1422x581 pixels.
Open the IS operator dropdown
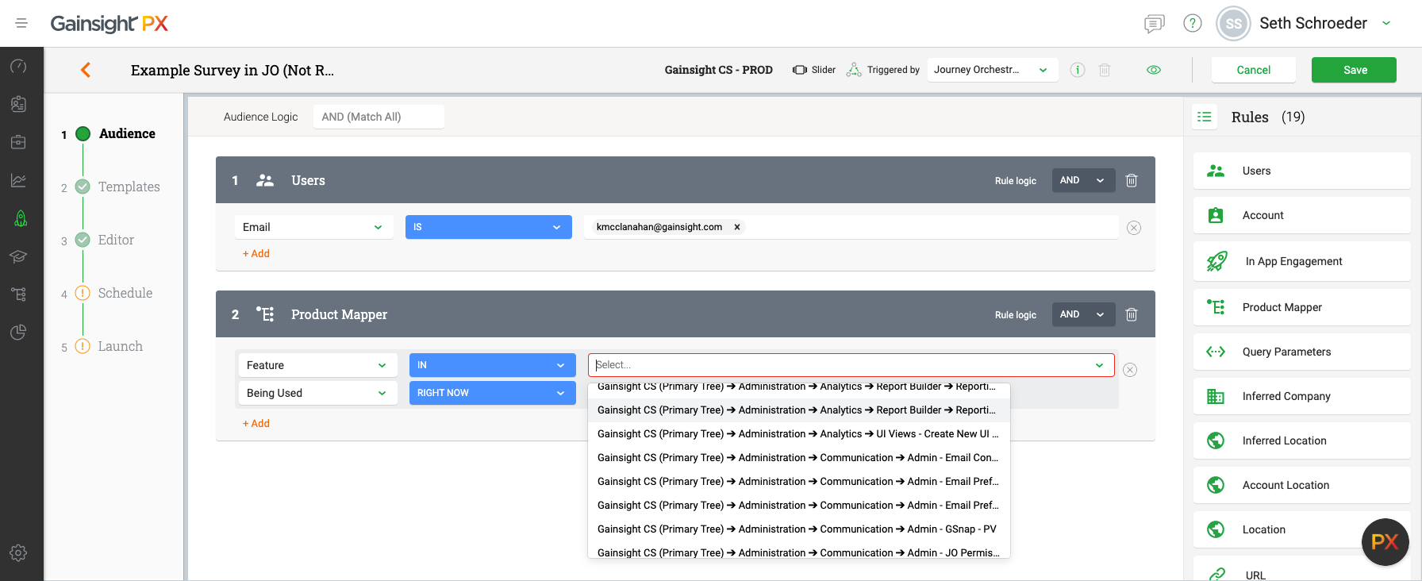489,227
